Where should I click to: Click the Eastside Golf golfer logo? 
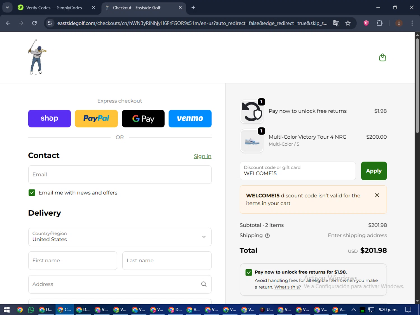point(37,57)
